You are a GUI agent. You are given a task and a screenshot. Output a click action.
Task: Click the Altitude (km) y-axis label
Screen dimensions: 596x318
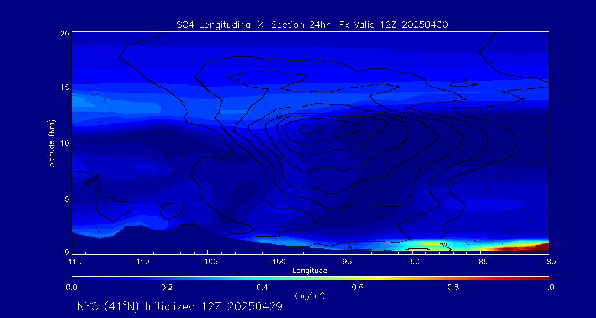(52, 143)
